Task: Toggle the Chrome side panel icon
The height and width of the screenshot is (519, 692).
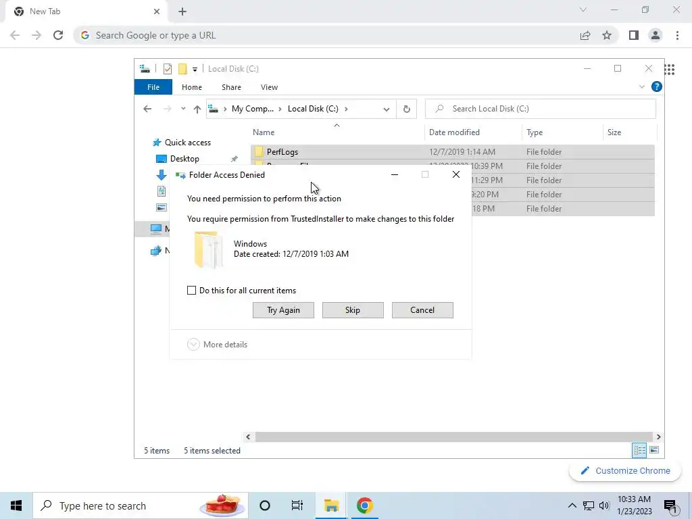Action: click(x=634, y=35)
